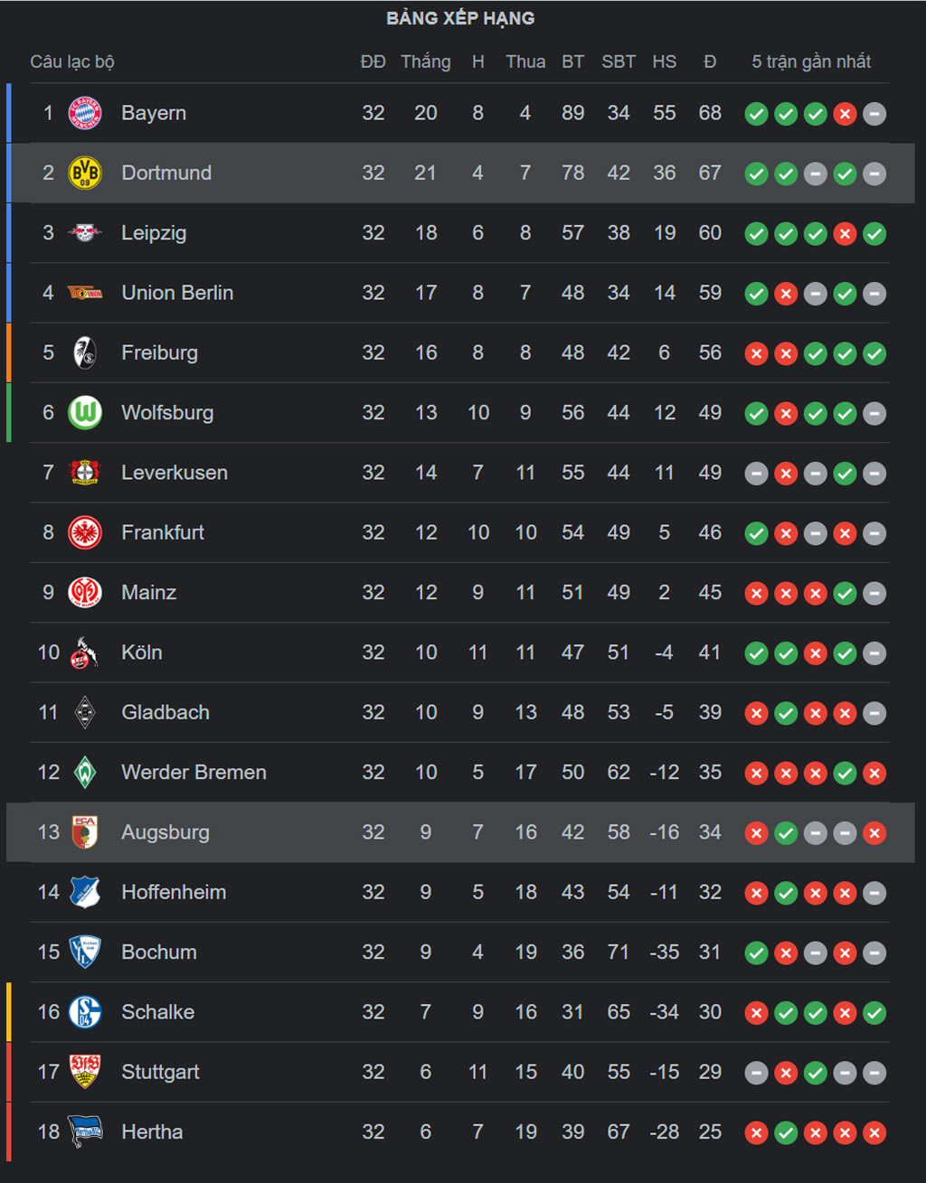The width and height of the screenshot is (926, 1183).
Task: Open the Leverkusen team link
Action: pyautogui.click(x=175, y=473)
